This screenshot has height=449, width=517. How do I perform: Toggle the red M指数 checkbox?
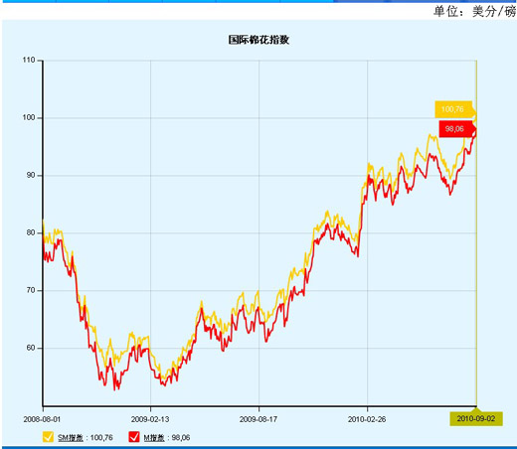[x=134, y=437]
